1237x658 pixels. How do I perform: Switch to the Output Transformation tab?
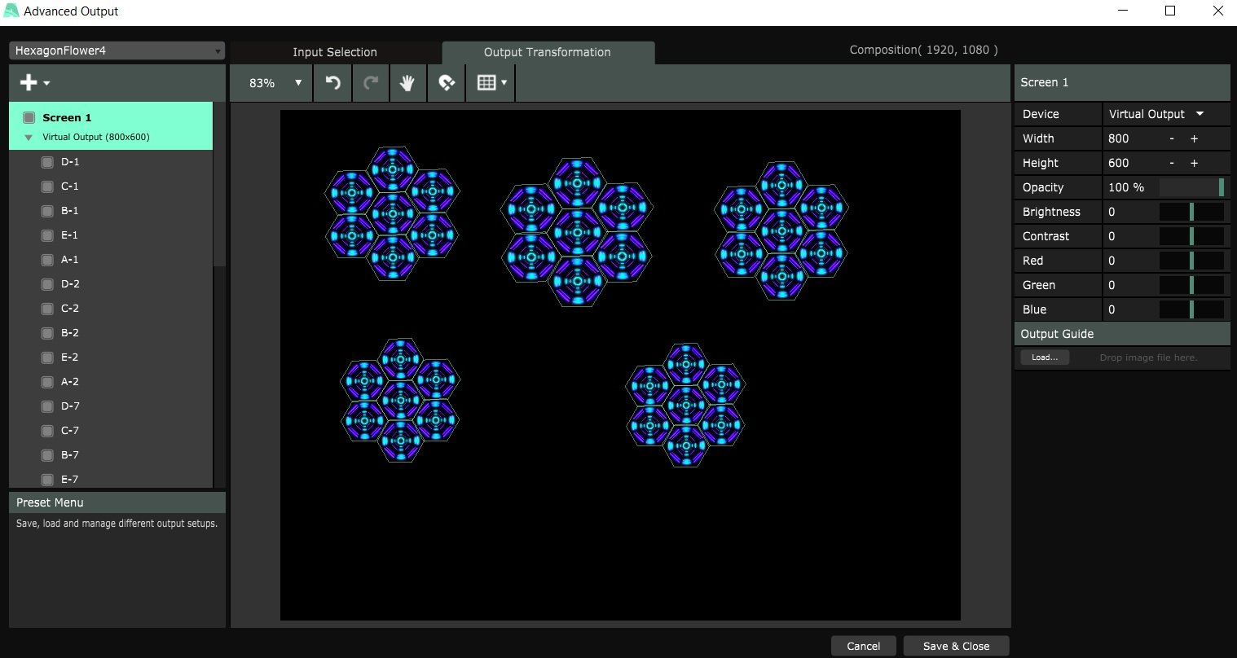(547, 52)
